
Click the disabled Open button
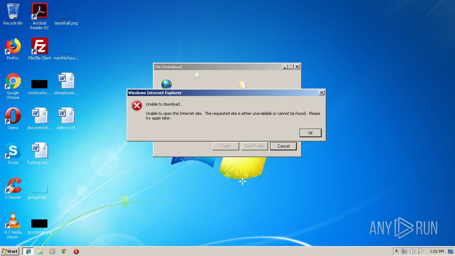coord(226,146)
